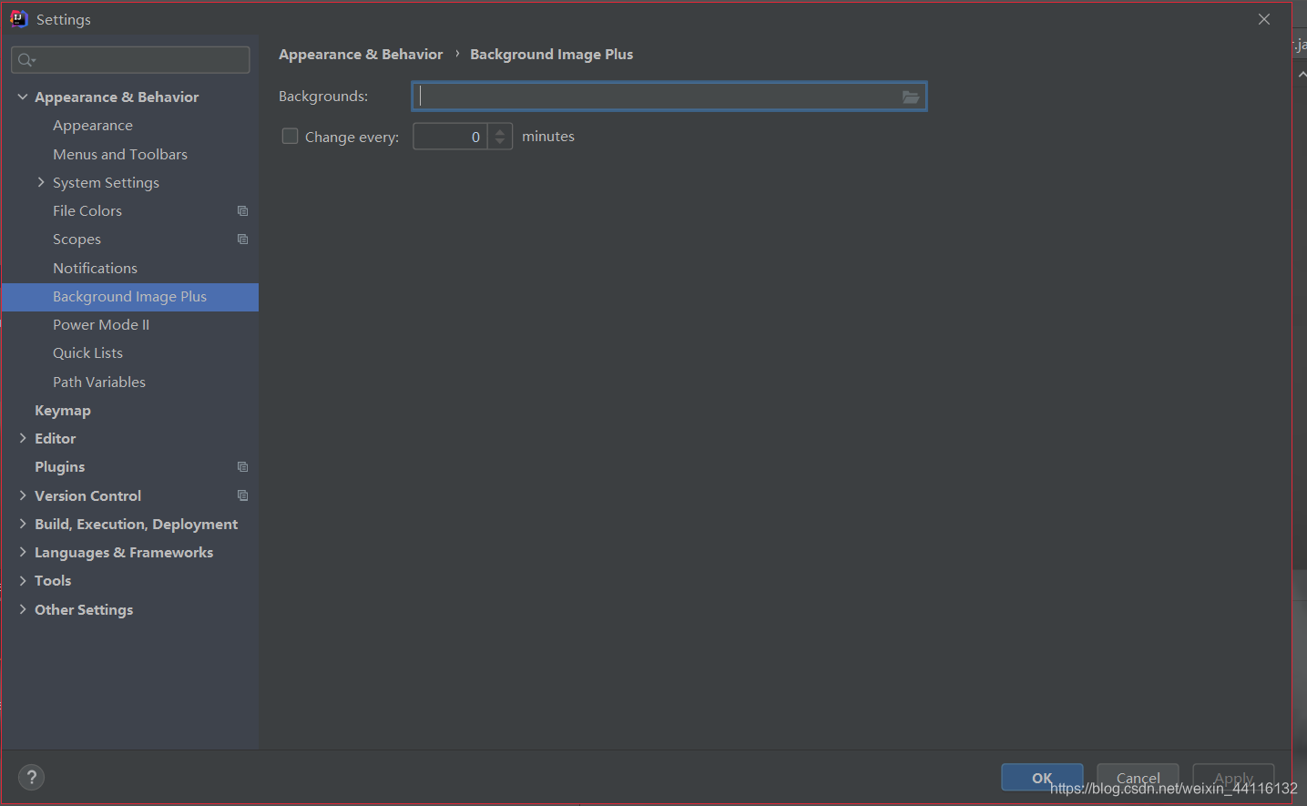
Task: Click the project-level icon beside File Colors
Action: 242,210
